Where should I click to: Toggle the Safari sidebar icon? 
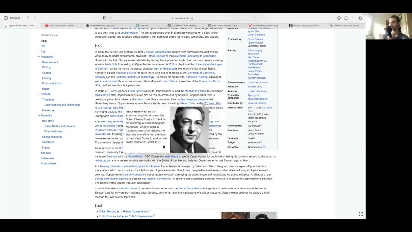click(x=6, y=18)
